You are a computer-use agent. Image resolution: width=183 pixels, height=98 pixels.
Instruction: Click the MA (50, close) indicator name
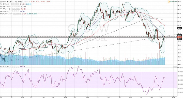[x=5, y=11]
